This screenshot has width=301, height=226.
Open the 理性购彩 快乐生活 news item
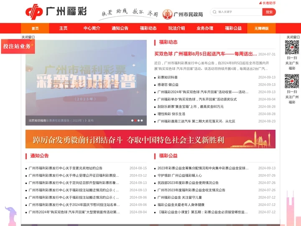(x=171, y=114)
